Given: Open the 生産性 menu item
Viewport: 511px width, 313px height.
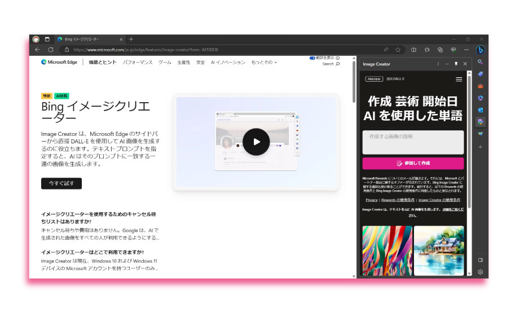Looking at the screenshot, I should pyautogui.click(x=184, y=62).
